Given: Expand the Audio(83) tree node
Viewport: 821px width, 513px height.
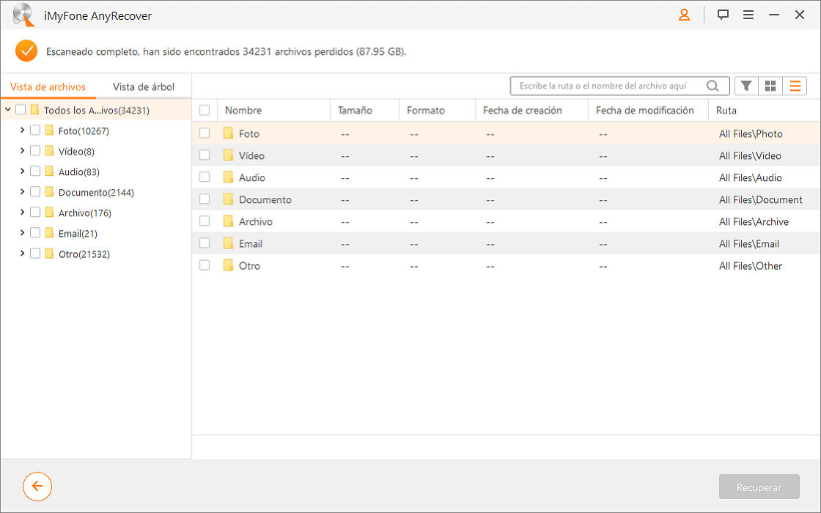Looking at the screenshot, I should pos(22,171).
